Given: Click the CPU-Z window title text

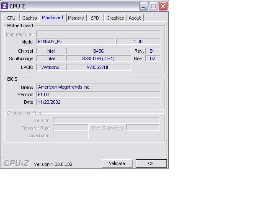Looking at the screenshot, I should 17,6.
